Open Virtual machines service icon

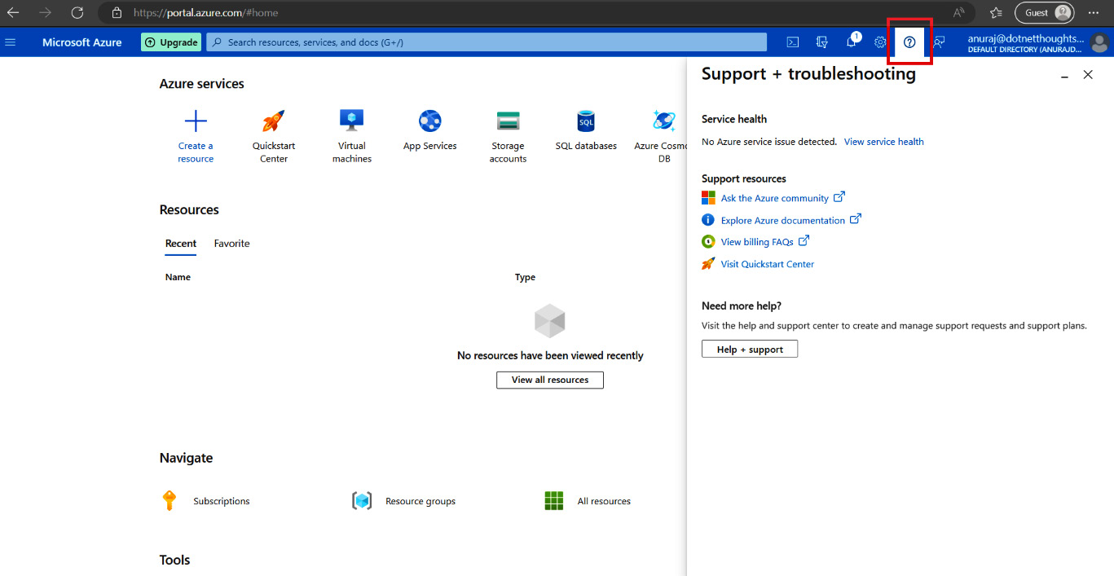(352, 121)
